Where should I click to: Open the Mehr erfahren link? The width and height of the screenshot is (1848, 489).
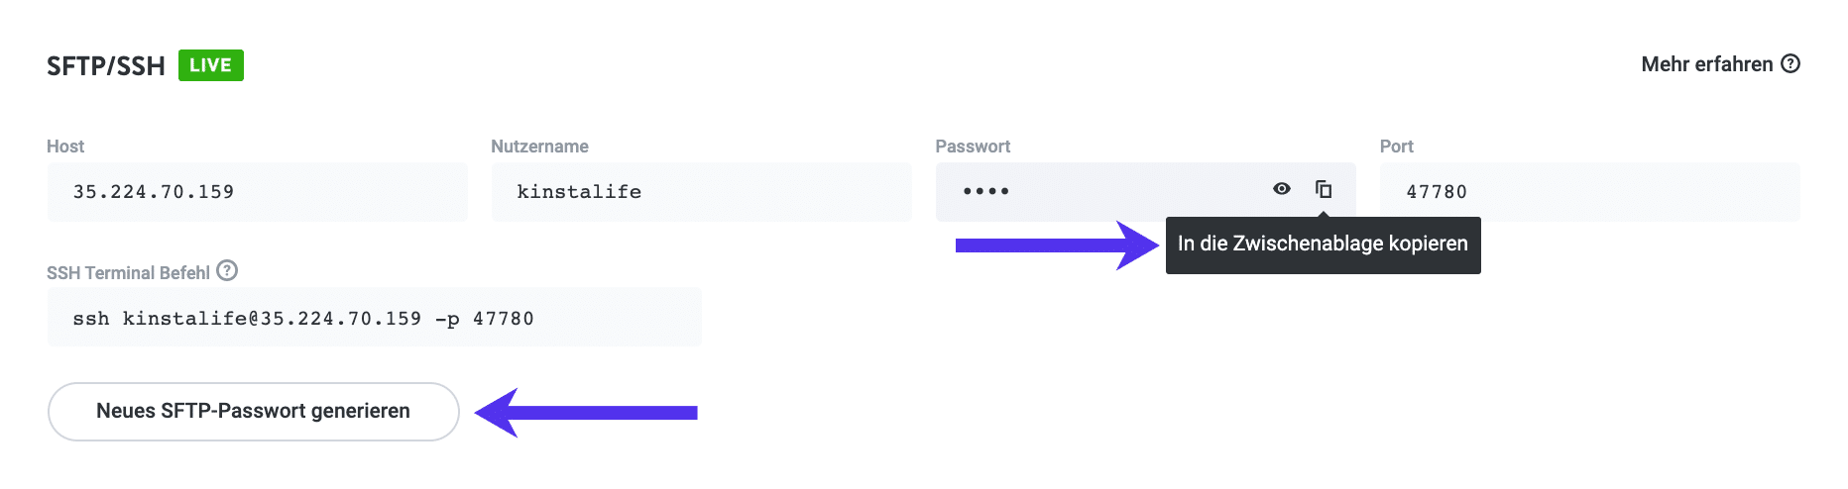pos(1706,64)
